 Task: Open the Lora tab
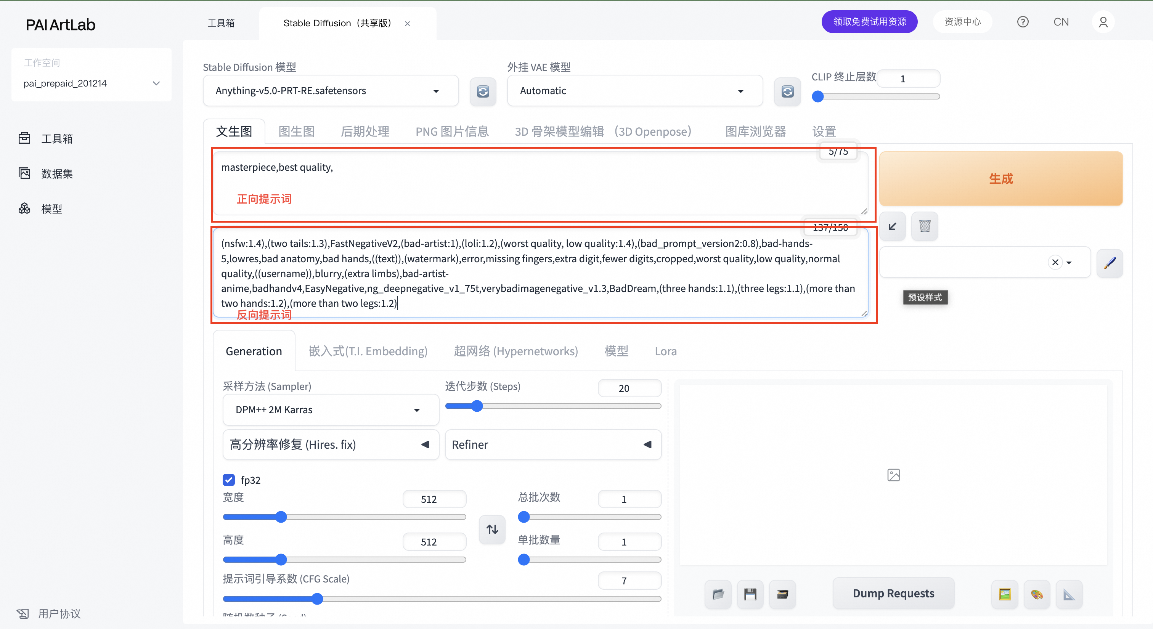coord(665,351)
